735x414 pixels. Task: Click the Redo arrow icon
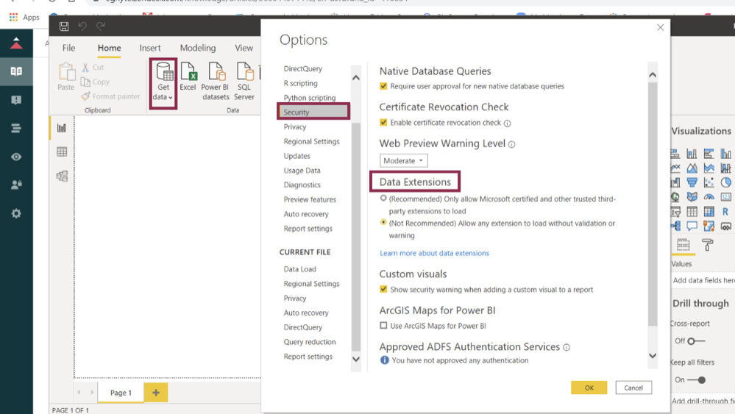[100, 26]
